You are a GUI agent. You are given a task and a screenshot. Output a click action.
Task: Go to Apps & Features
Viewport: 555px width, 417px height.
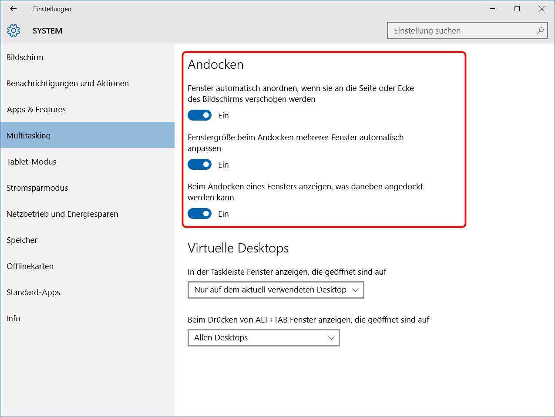(x=36, y=110)
